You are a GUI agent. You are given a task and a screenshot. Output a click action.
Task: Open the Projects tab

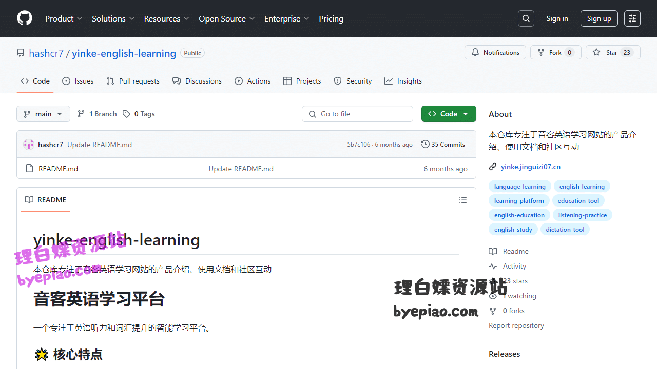[x=302, y=81]
